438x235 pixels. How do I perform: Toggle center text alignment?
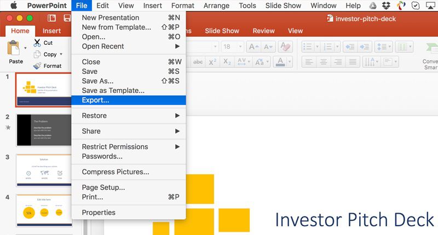point(324,62)
